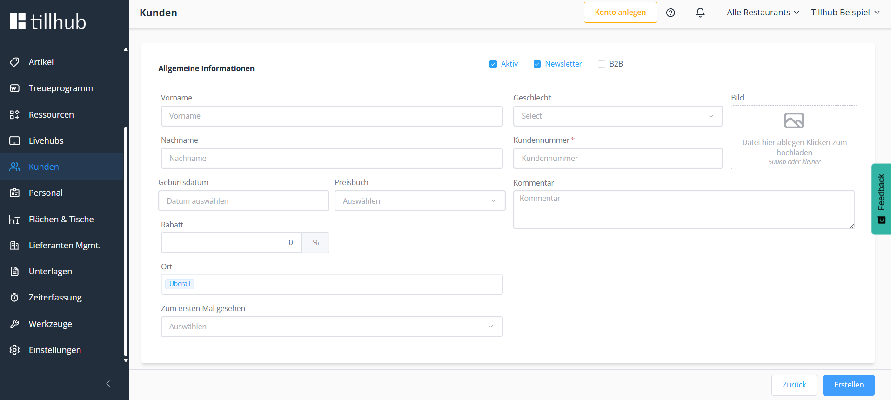The image size is (891, 400).
Task: Click the Konto anlegen button
Action: (620, 13)
